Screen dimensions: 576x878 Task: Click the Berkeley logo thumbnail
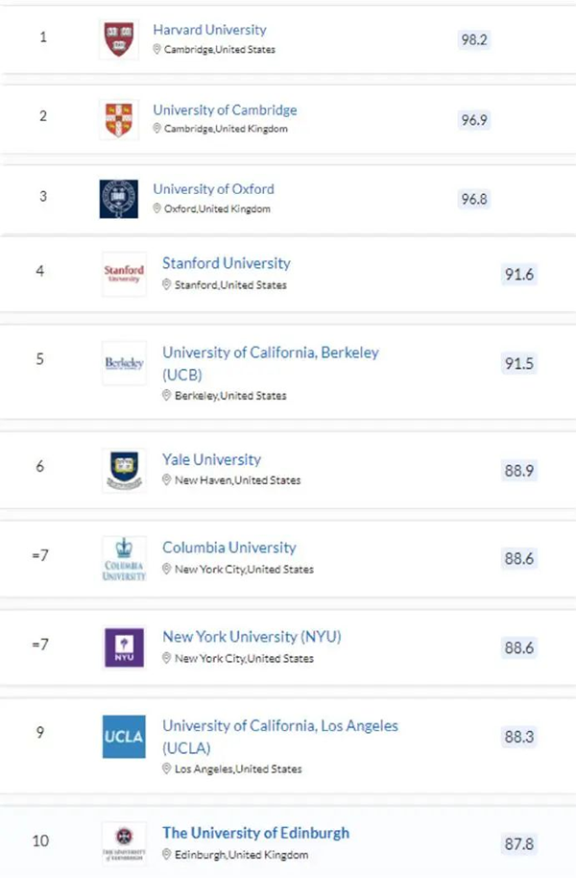[124, 363]
